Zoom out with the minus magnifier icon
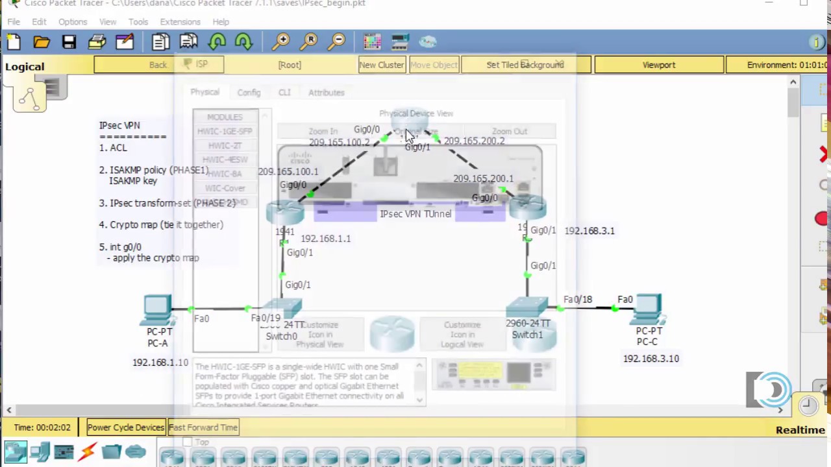The width and height of the screenshot is (831, 467). [x=338, y=42]
